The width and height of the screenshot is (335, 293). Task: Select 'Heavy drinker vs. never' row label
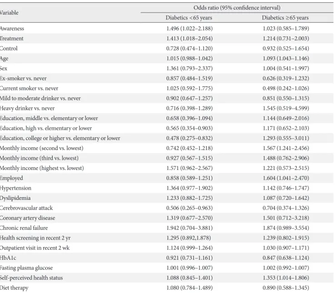[27, 108]
